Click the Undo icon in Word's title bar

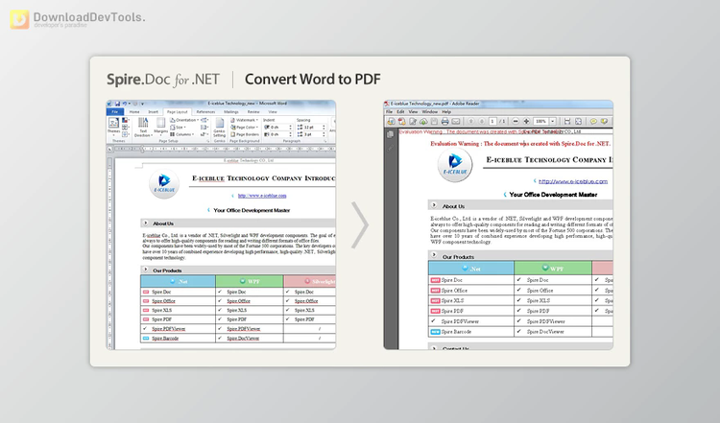pos(125,104)
